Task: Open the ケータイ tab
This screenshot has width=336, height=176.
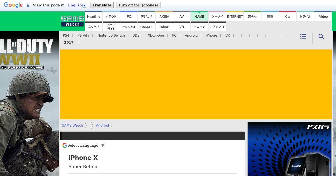Action: click(217, 16)
